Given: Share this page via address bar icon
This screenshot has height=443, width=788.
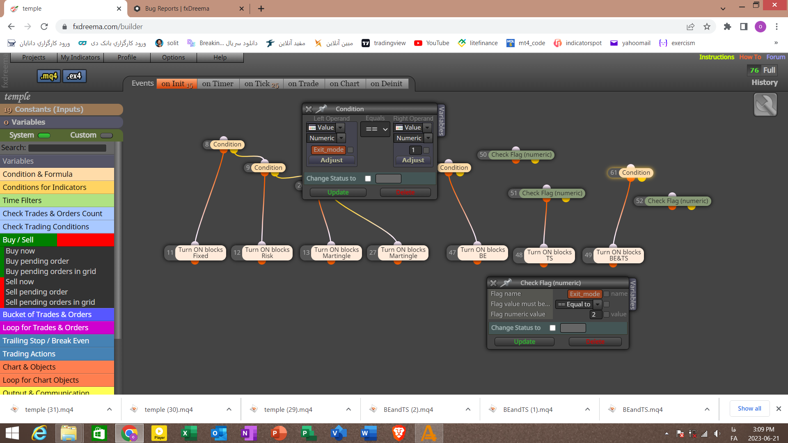Looking at the screenshot, I should (690, 27).
